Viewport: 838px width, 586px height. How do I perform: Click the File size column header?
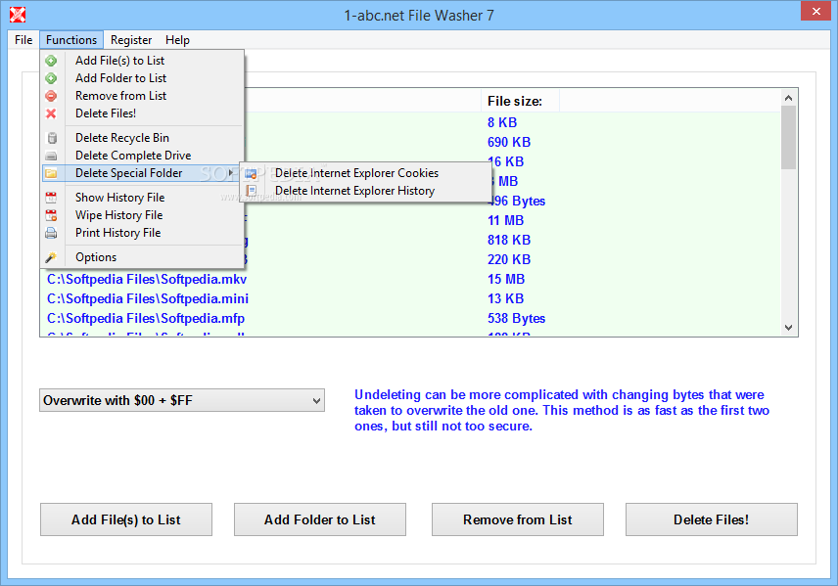coord(520,101)
